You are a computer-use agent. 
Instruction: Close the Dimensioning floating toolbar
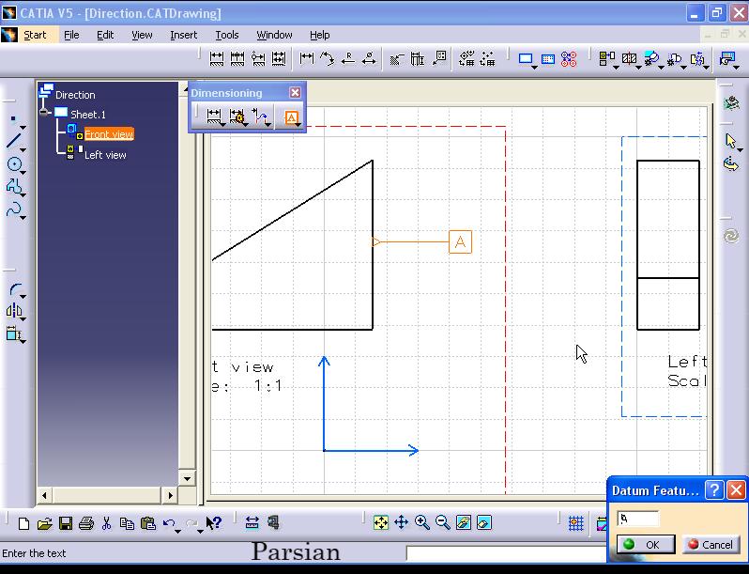click(296, 92)
